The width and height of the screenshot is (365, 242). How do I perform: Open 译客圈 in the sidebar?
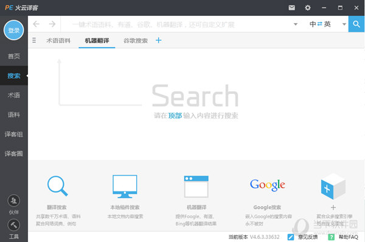coord(14,154)
